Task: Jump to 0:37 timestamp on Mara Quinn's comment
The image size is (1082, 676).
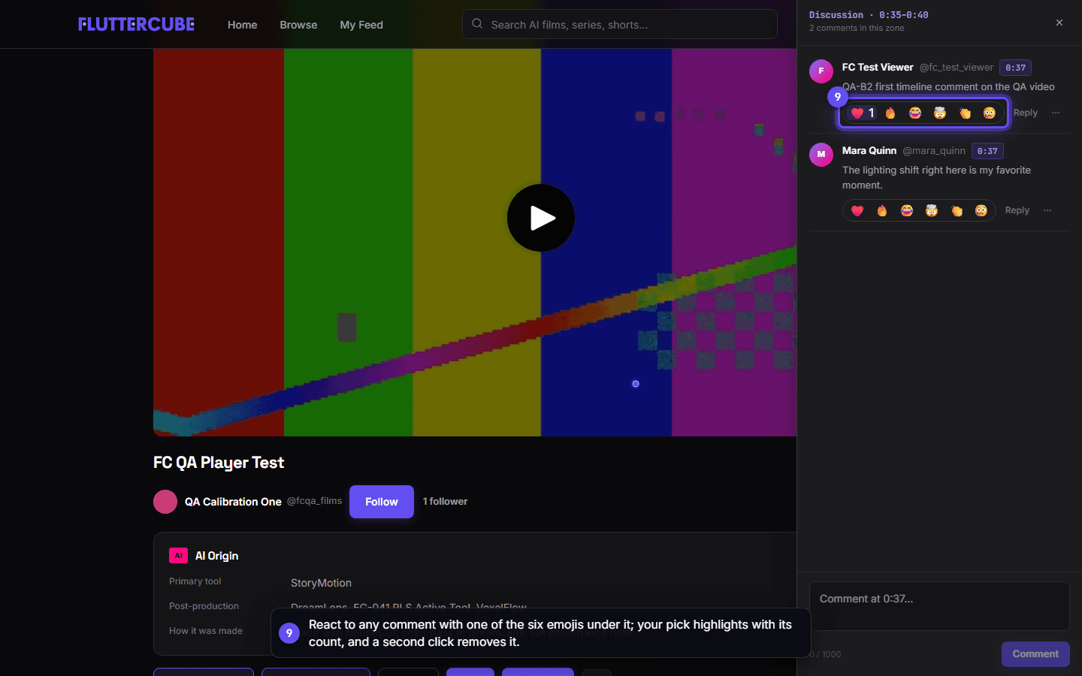Action: pyautogui.click(x=987, y=151)
